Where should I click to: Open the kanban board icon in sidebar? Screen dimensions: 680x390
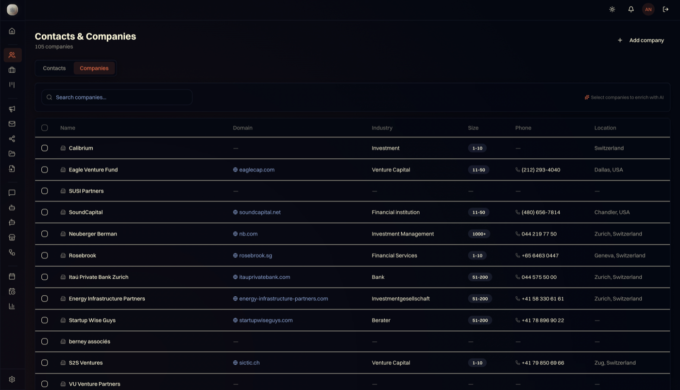point(12,85)
